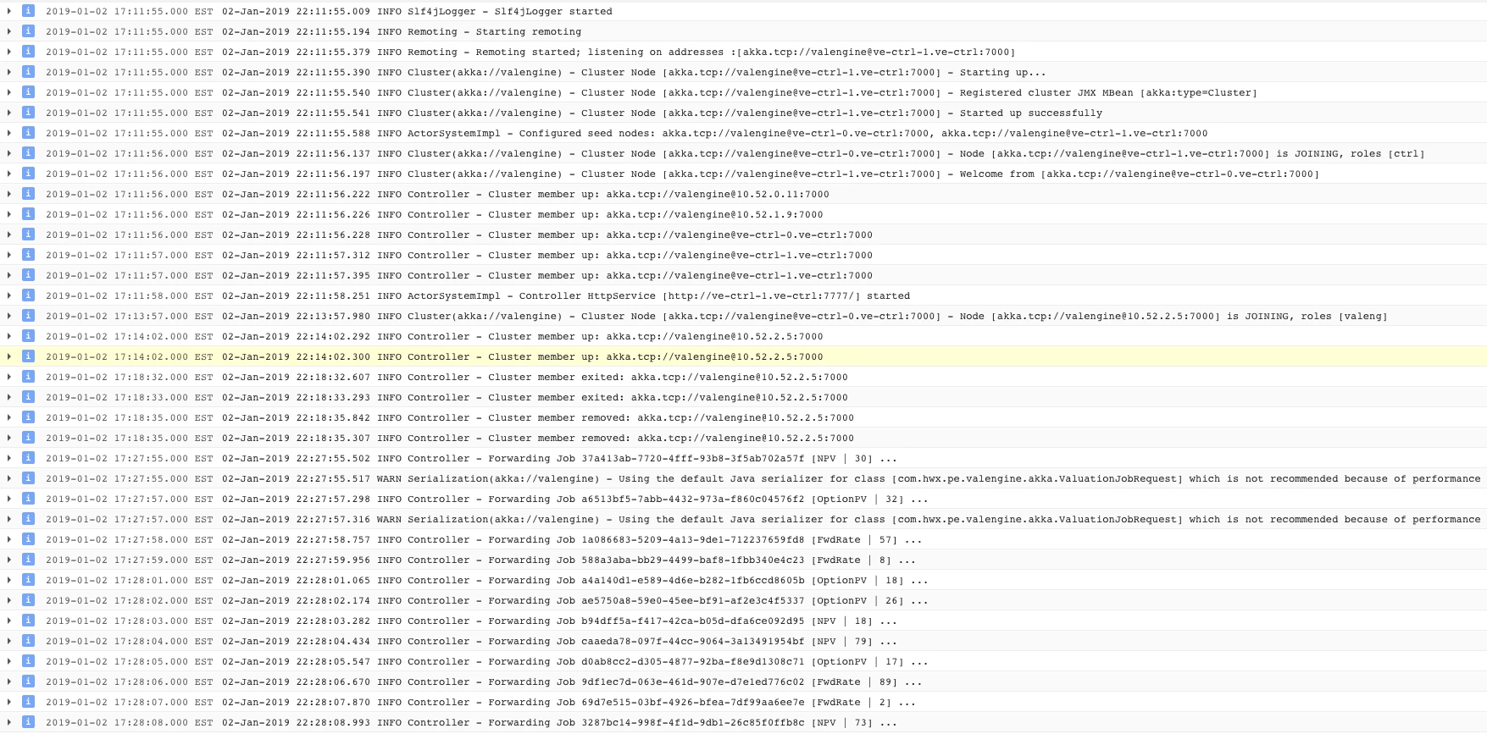Click severity icon on 22:27:57.316 WARN Serialization row
This screenshot has width=1487, height=734.
click(x=28, y=519)
